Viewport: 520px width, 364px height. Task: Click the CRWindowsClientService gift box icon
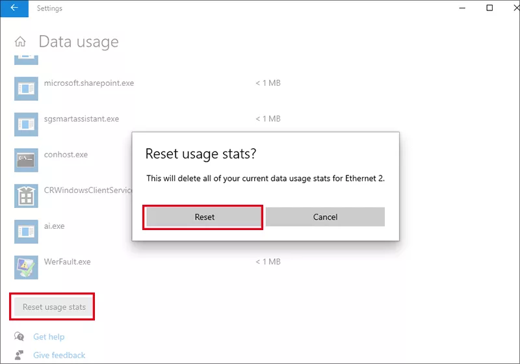26,196
